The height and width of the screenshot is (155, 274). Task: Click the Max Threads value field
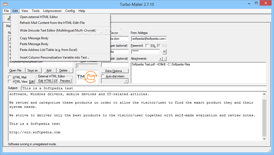tap(87, 66)
